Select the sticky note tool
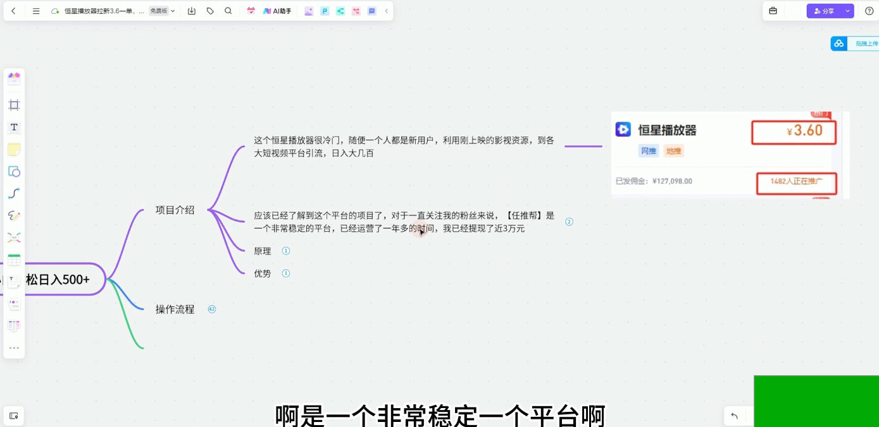The width and height of the screenshot is (879, 427). pos(14,149)
